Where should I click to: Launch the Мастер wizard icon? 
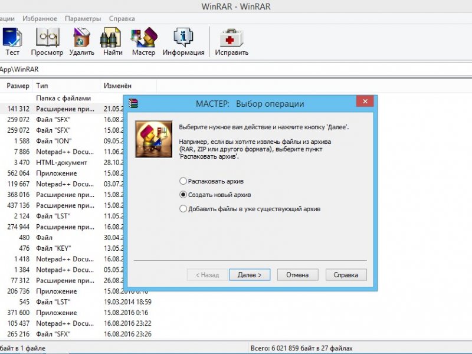pos(143,42)
